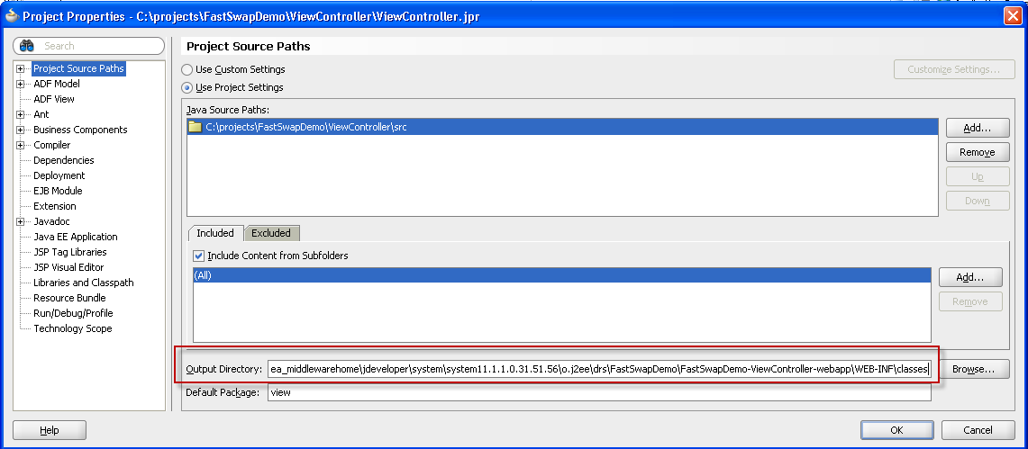The height and width of the screenshot is (449, 1028).
Task: Open Help for this dialog
Action: coord(50,430)
